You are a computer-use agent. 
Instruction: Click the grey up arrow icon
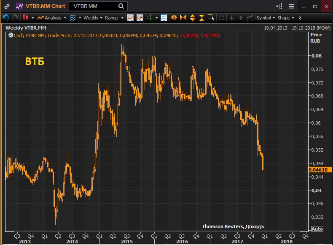(x=241, y=18)
